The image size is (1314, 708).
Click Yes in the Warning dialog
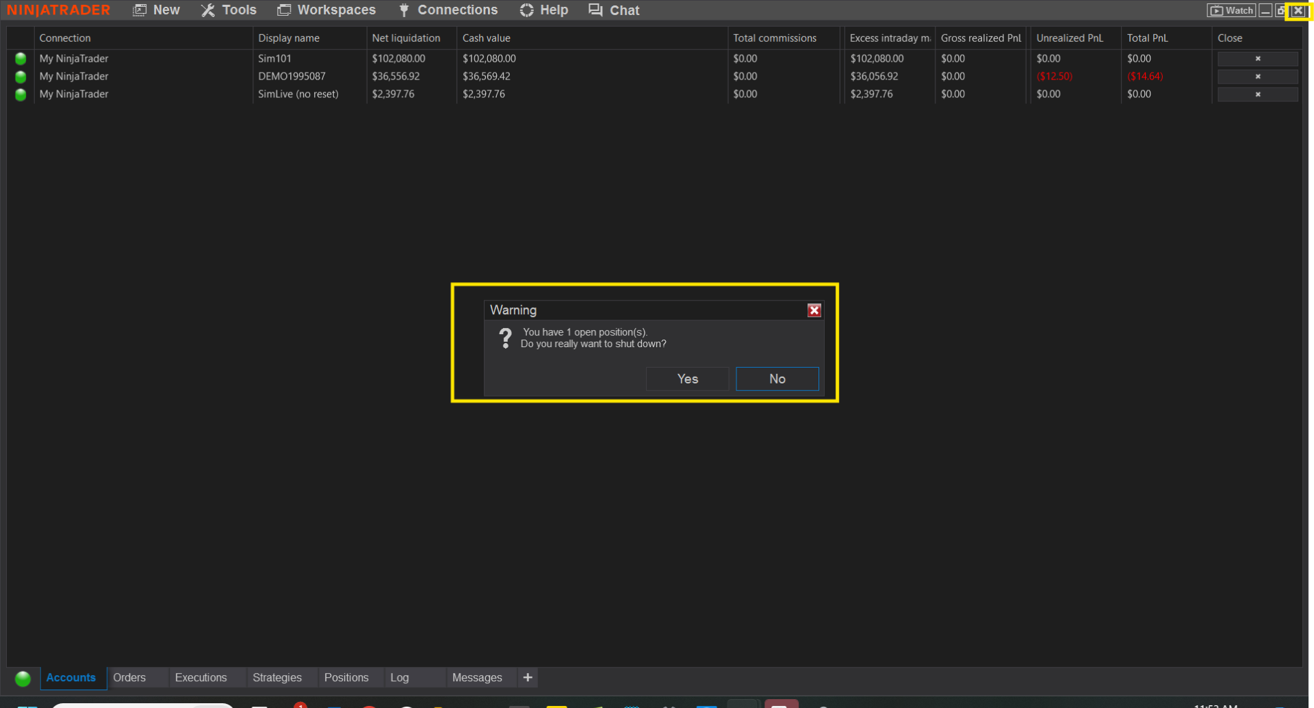(687, 379)
